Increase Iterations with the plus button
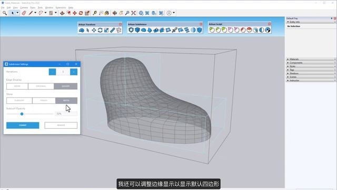 (x=74, y=72)
